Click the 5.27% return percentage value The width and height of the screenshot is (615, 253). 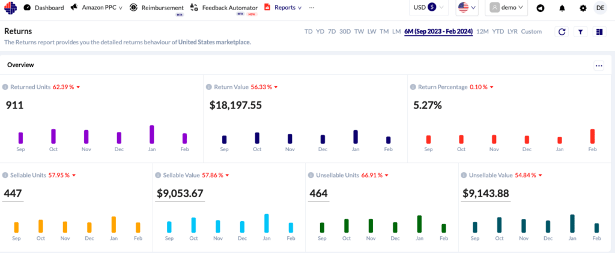428,105
